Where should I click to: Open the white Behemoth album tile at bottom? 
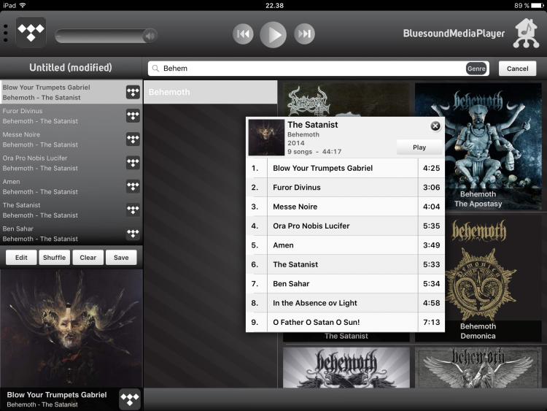pyautogui.click(x=346, y=367)
